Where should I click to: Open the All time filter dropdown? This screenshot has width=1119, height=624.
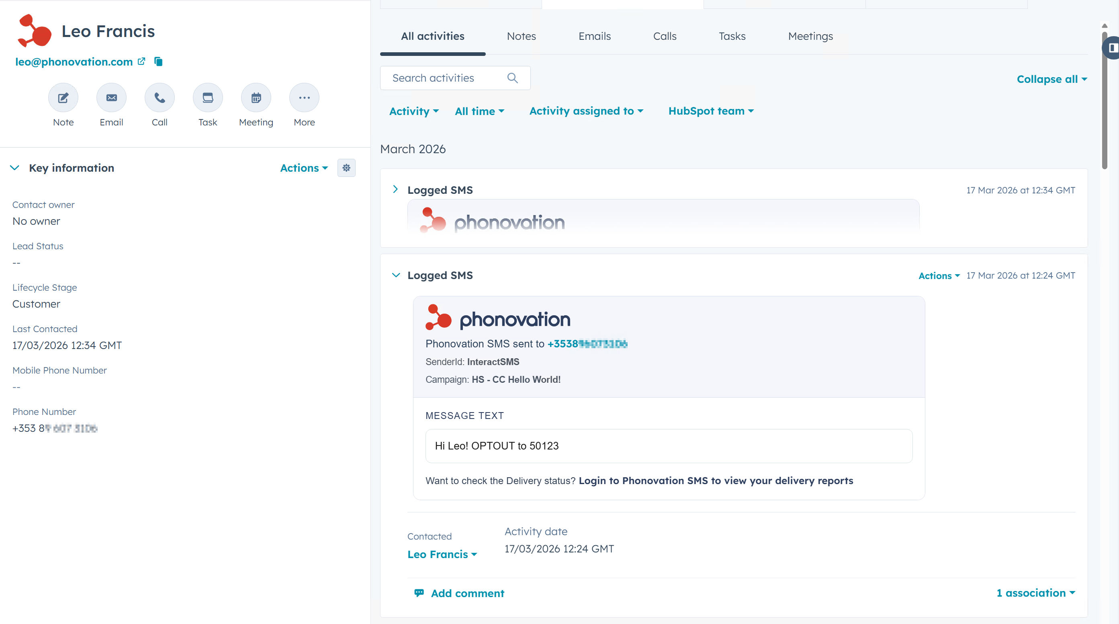(x=479, y=111)
